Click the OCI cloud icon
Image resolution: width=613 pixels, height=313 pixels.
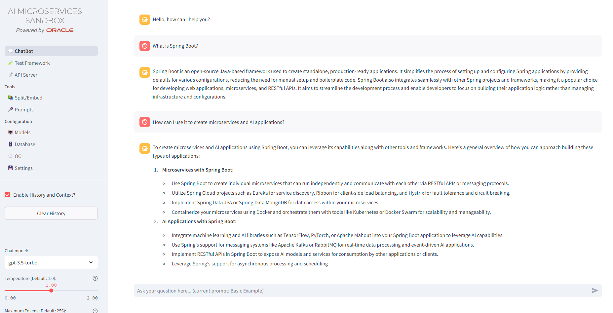click(11, 156)
